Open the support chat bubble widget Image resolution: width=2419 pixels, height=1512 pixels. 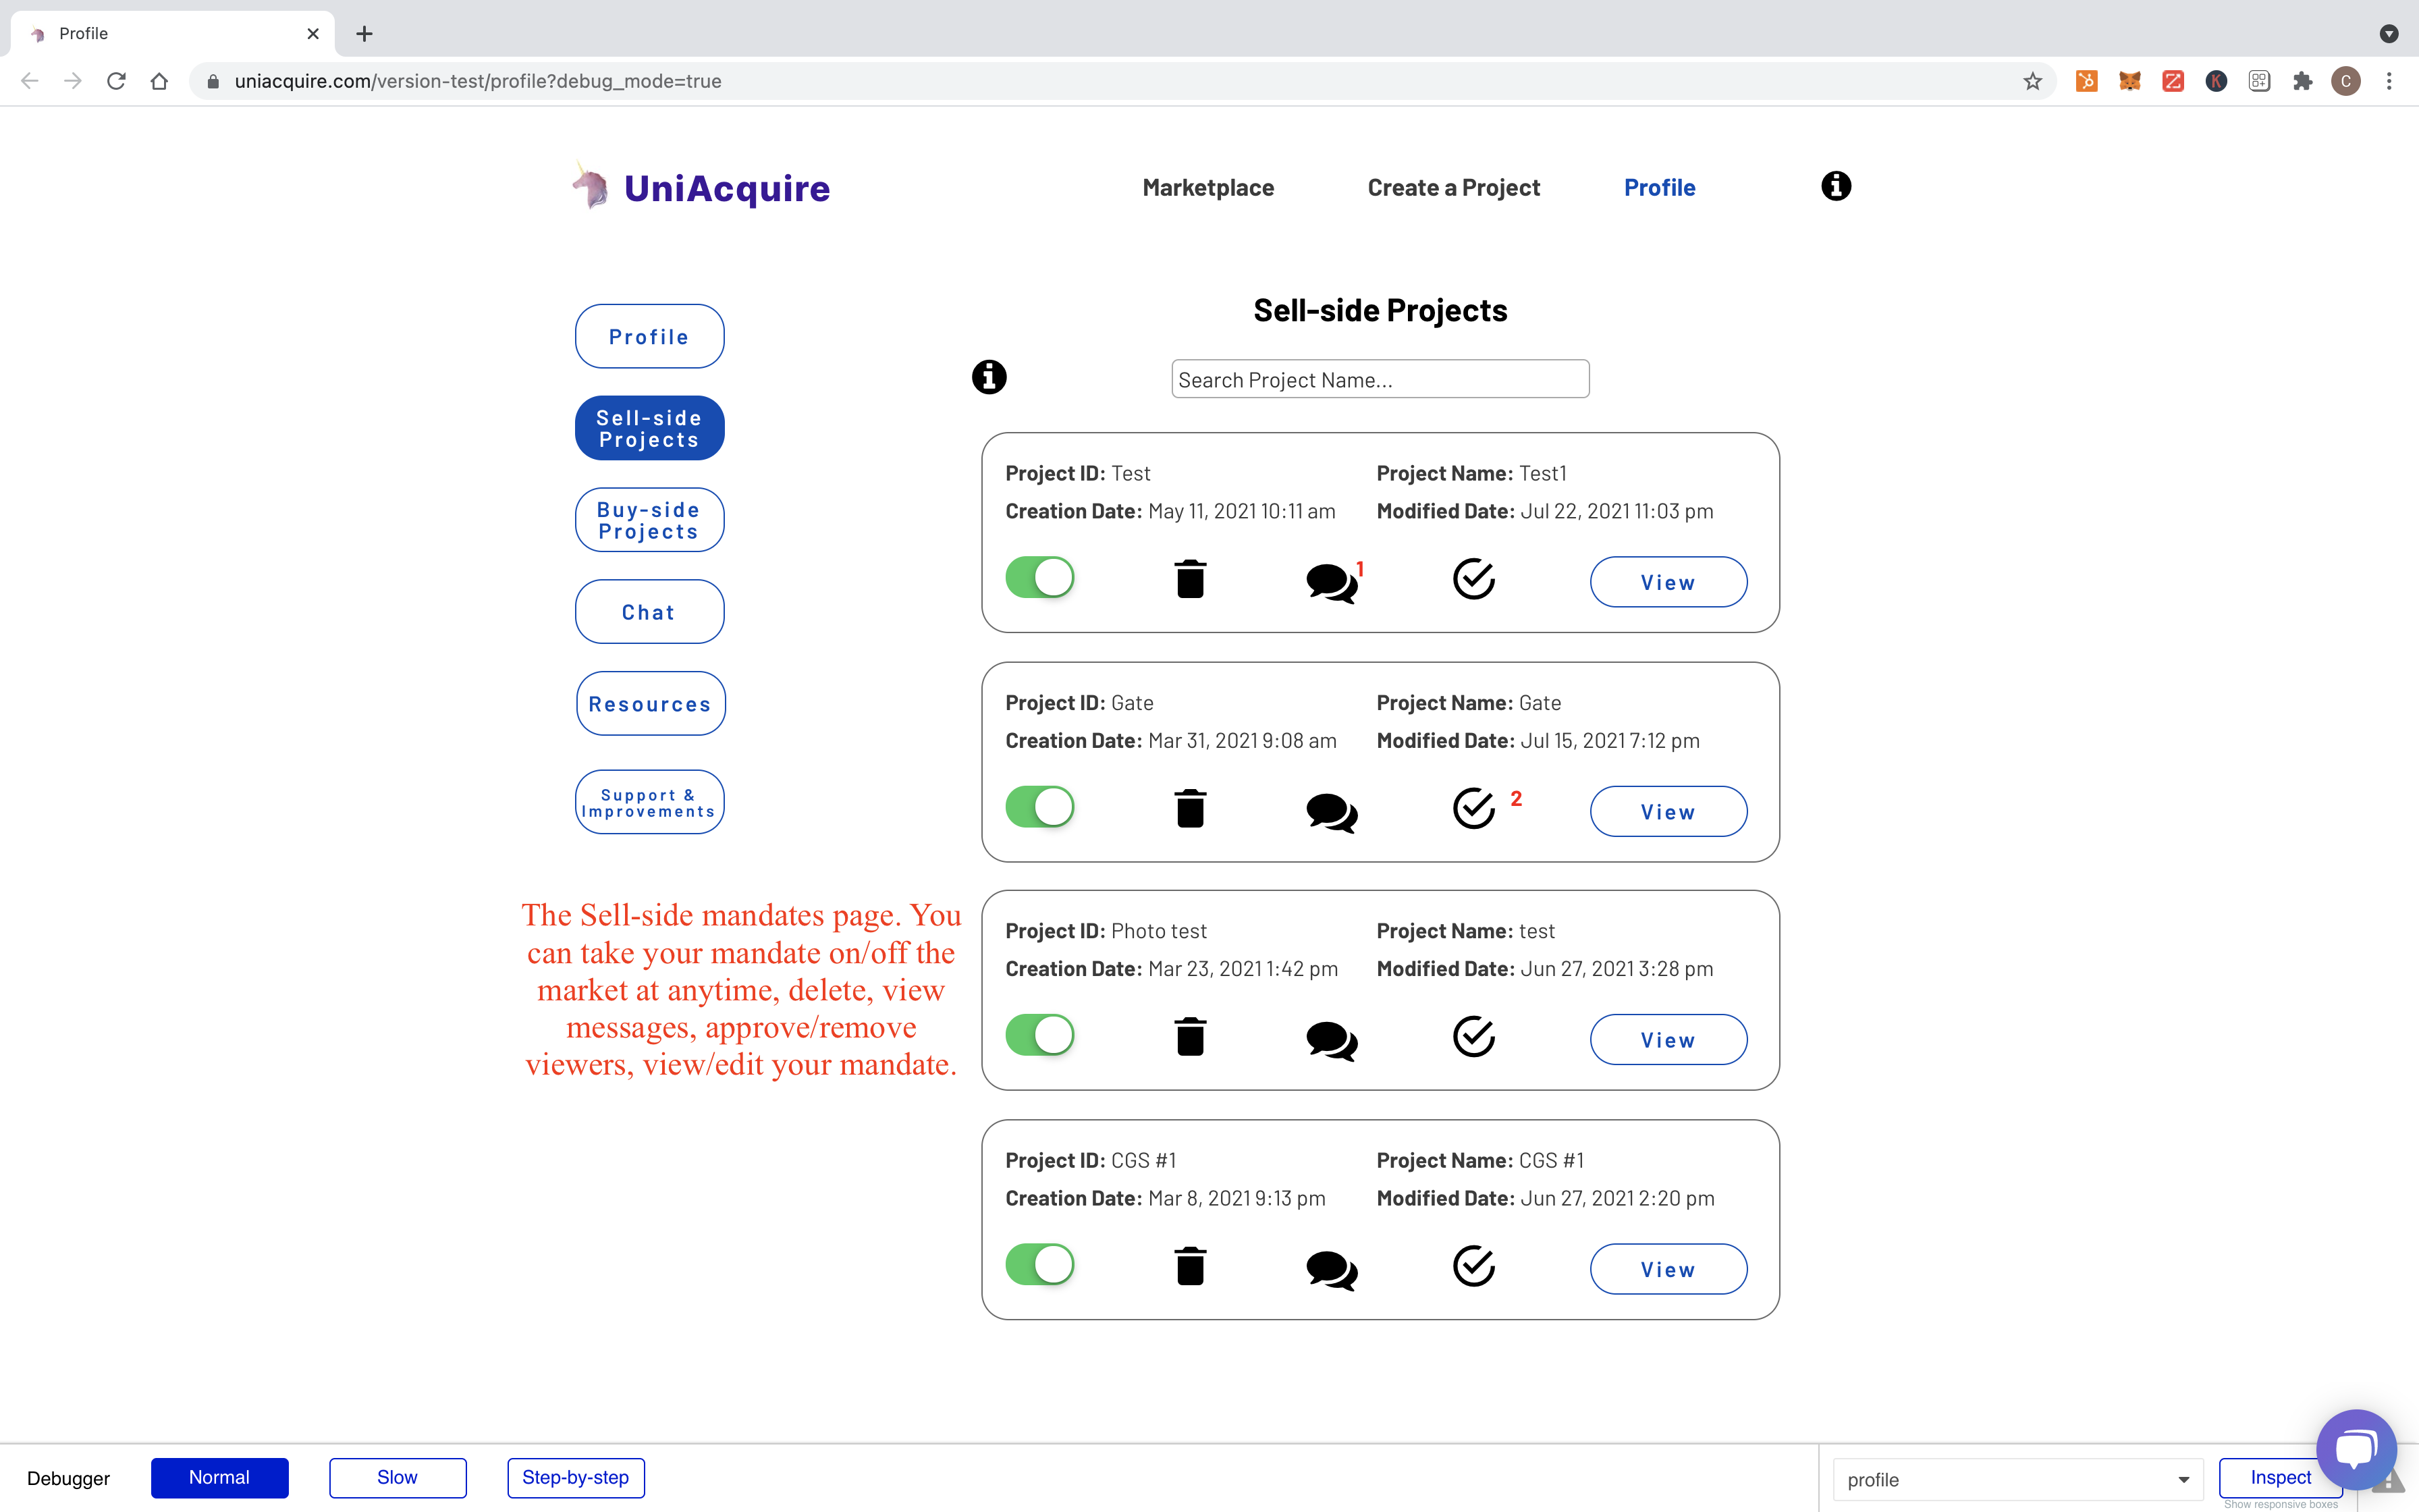[2355, 1449]
